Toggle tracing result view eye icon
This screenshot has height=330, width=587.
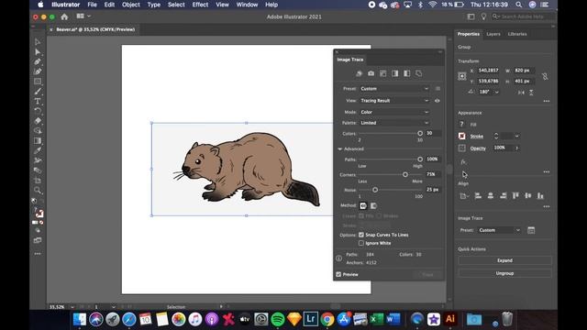[437, 101]
